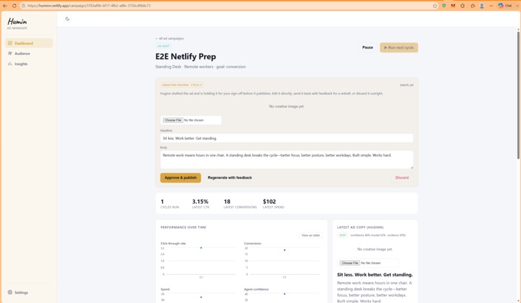Open the browser profile avatar
521x303 pixels.
pyautogui.click(x=482, y=6)
